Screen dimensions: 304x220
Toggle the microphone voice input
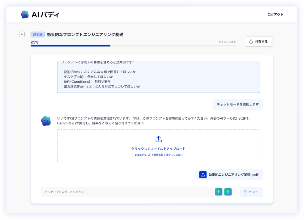228,192
